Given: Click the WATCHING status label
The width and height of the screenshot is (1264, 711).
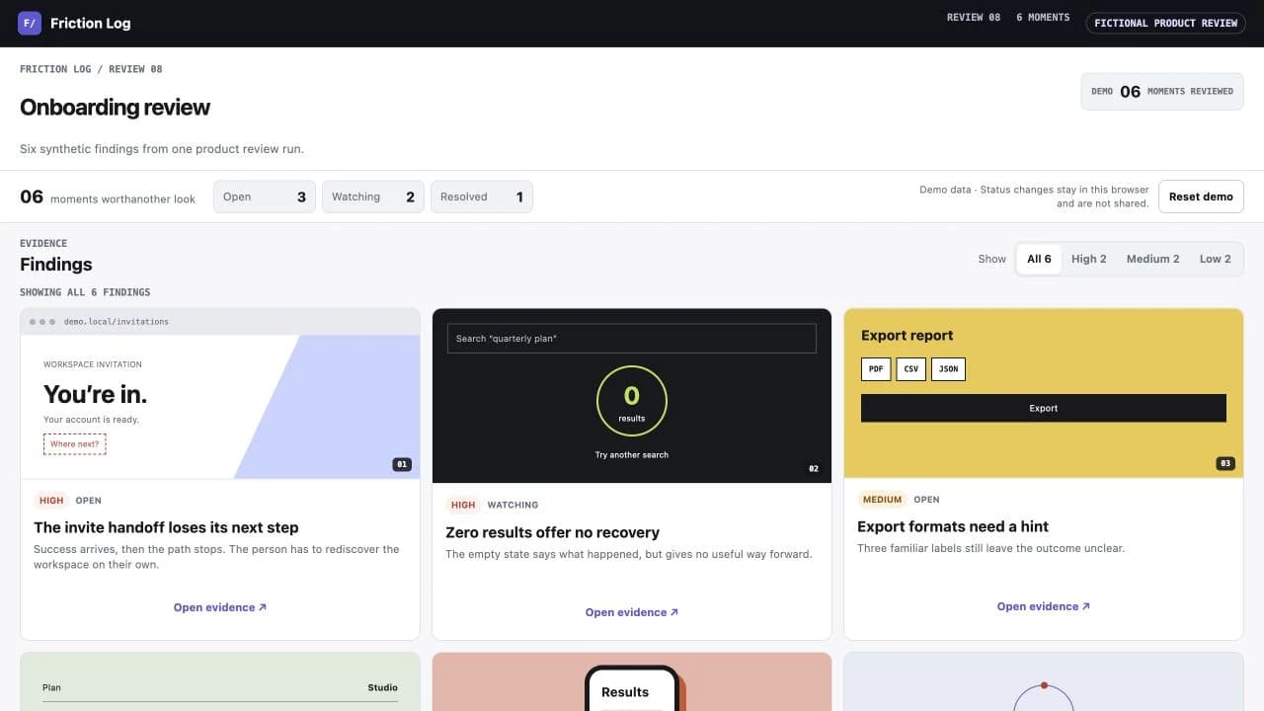Looking at the screenshot, I should 513,505.
